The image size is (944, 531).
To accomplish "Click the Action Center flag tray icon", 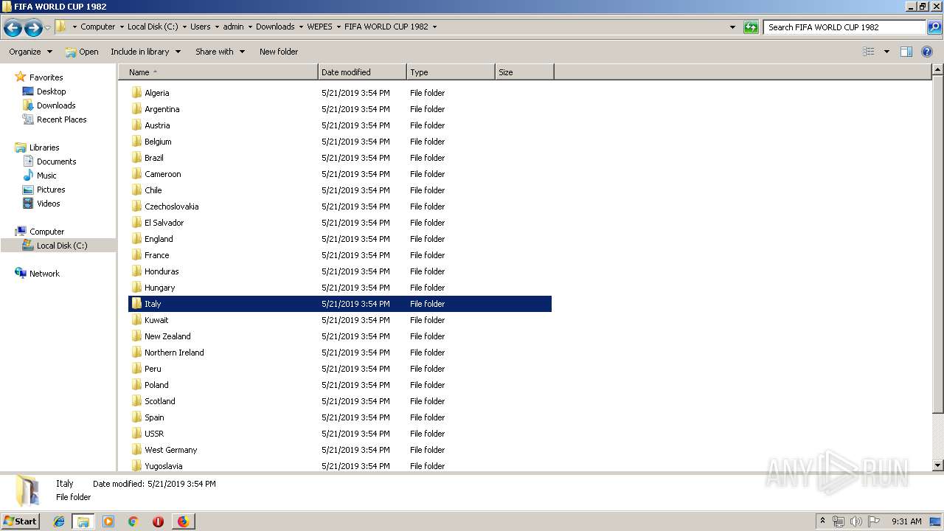I will pos(874,521).
